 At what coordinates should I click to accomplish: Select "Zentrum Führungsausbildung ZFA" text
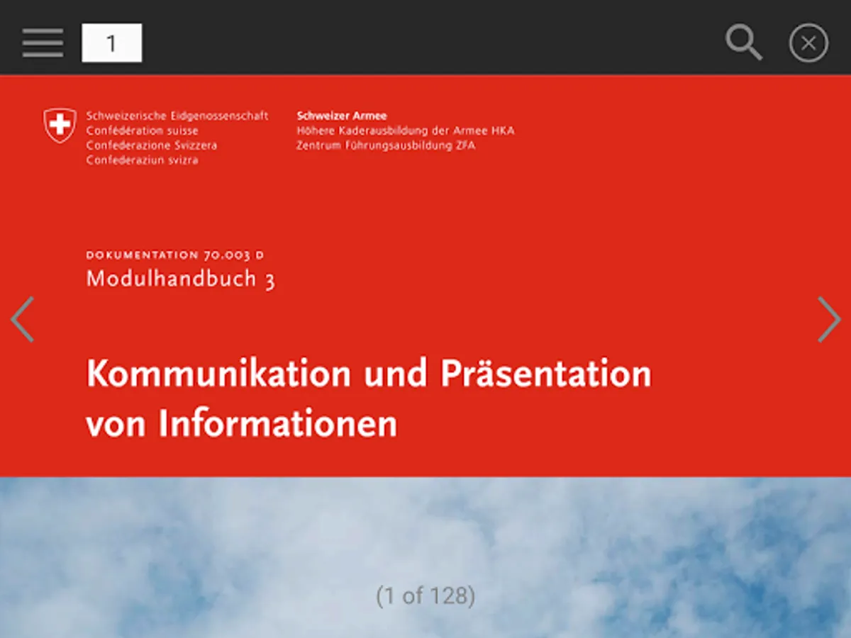386,145
